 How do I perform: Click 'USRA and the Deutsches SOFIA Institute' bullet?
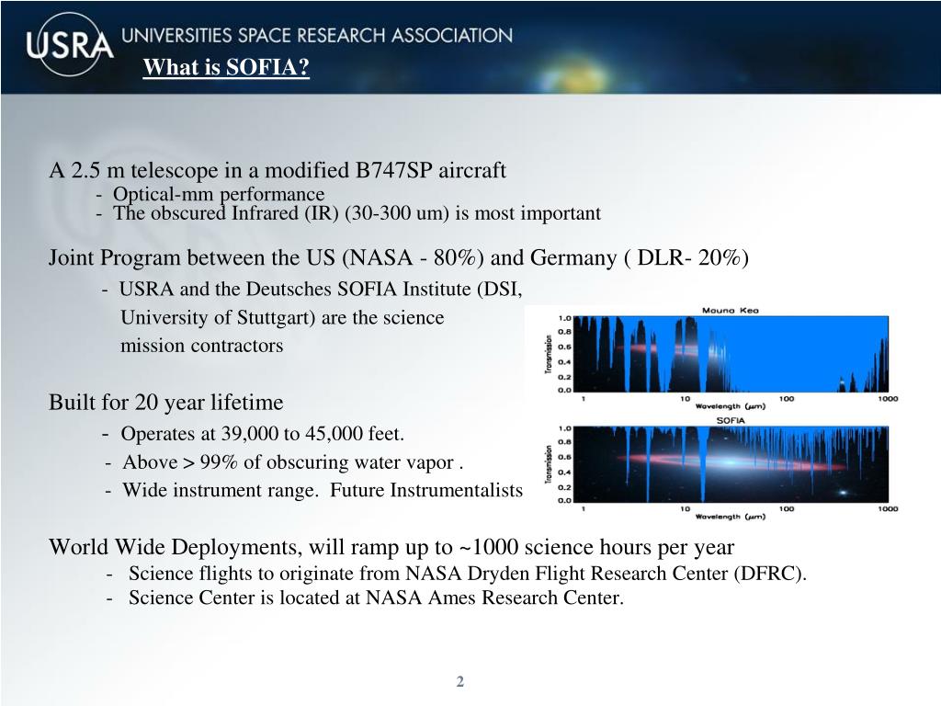tap(321, 289)
